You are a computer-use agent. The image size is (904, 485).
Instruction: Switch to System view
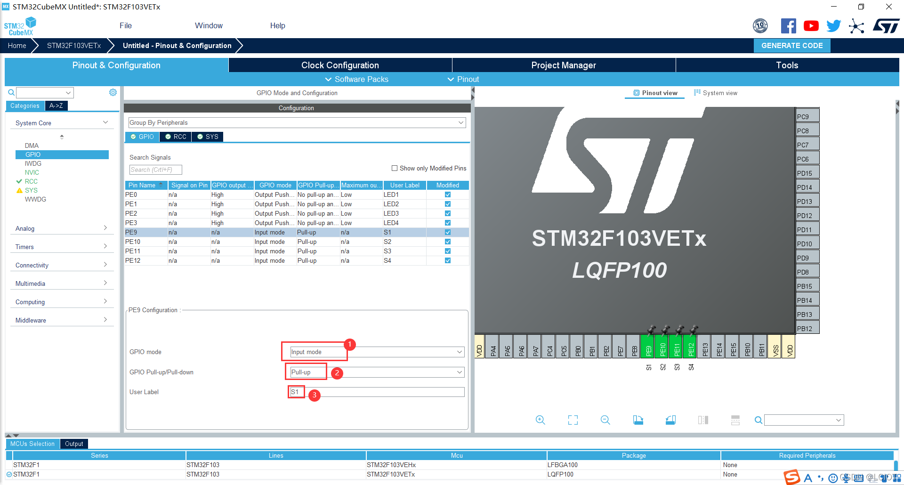point(716,93)
